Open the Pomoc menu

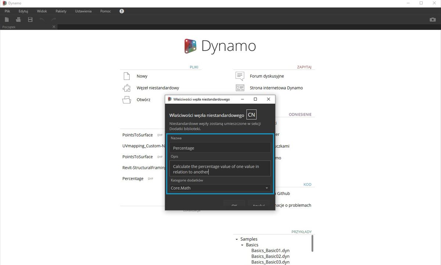pyautogui.click(x=105, y=11)
